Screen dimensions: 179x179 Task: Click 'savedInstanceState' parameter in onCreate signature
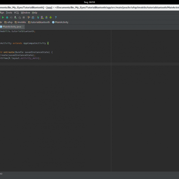[37, 52]
